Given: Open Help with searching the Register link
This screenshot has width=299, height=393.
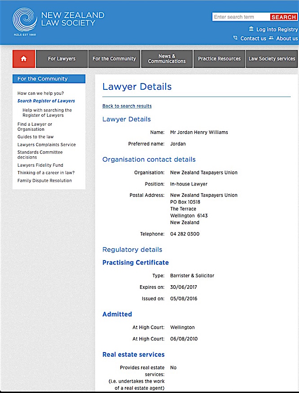Looking at the screenshot, I should [x=47, y=113].
